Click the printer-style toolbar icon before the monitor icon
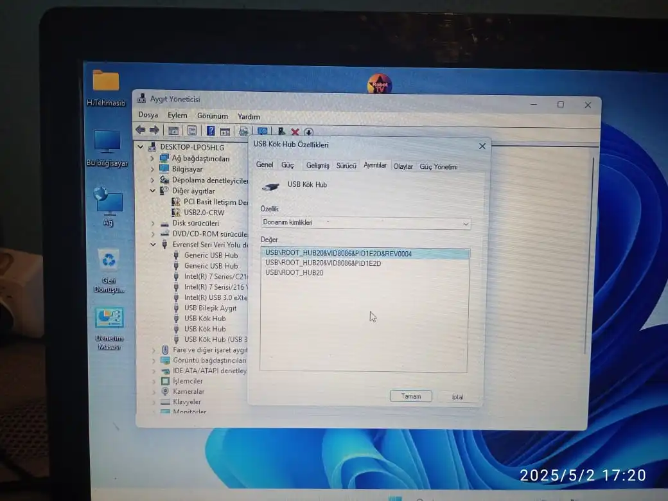The image size is (668, 501). click(x=243, y=132)
